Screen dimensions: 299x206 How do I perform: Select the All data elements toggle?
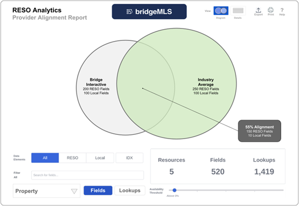[x=45, y=158]
